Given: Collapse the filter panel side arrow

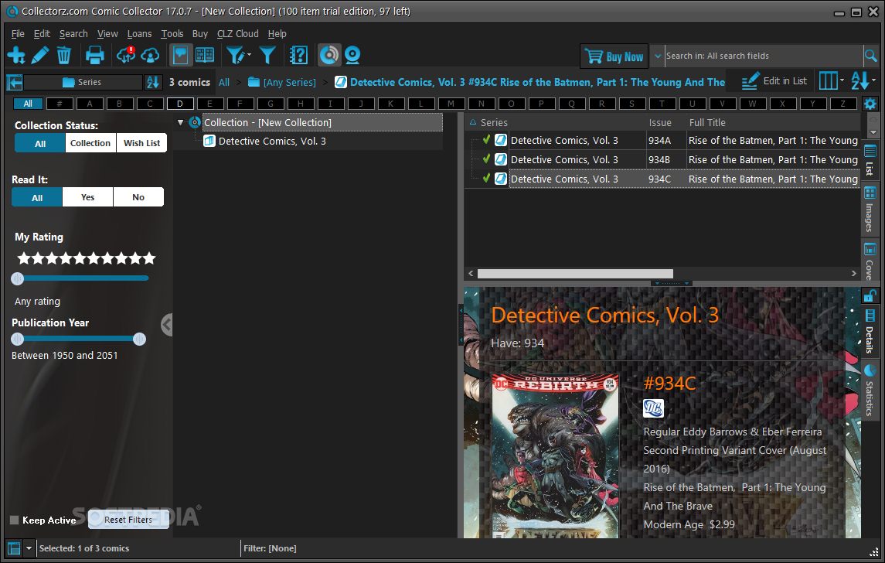Looking at the screenshot, I should [x=166, y=325].
